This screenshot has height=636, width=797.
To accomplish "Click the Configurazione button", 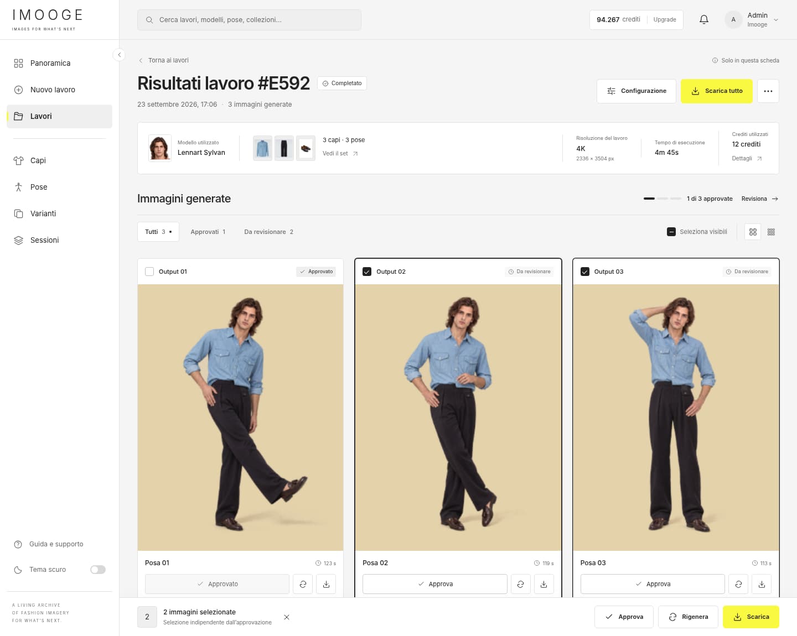I will coord(636,91).
